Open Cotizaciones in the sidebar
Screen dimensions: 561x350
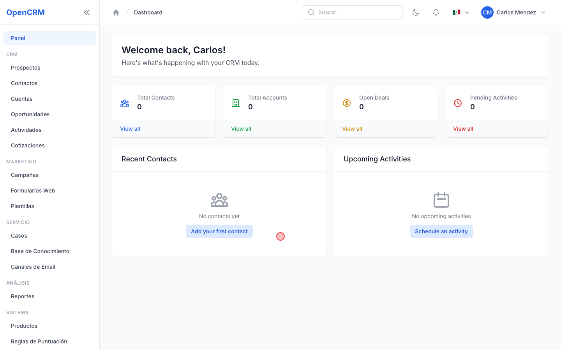(x=49, y=145)
